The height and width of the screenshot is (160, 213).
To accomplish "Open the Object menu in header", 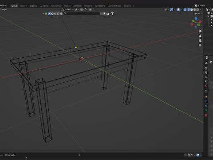I will (4, 10).
